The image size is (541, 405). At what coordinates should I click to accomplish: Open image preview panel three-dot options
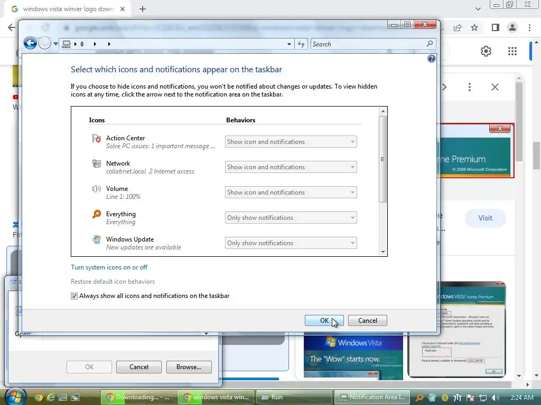[x=469, y=87]
